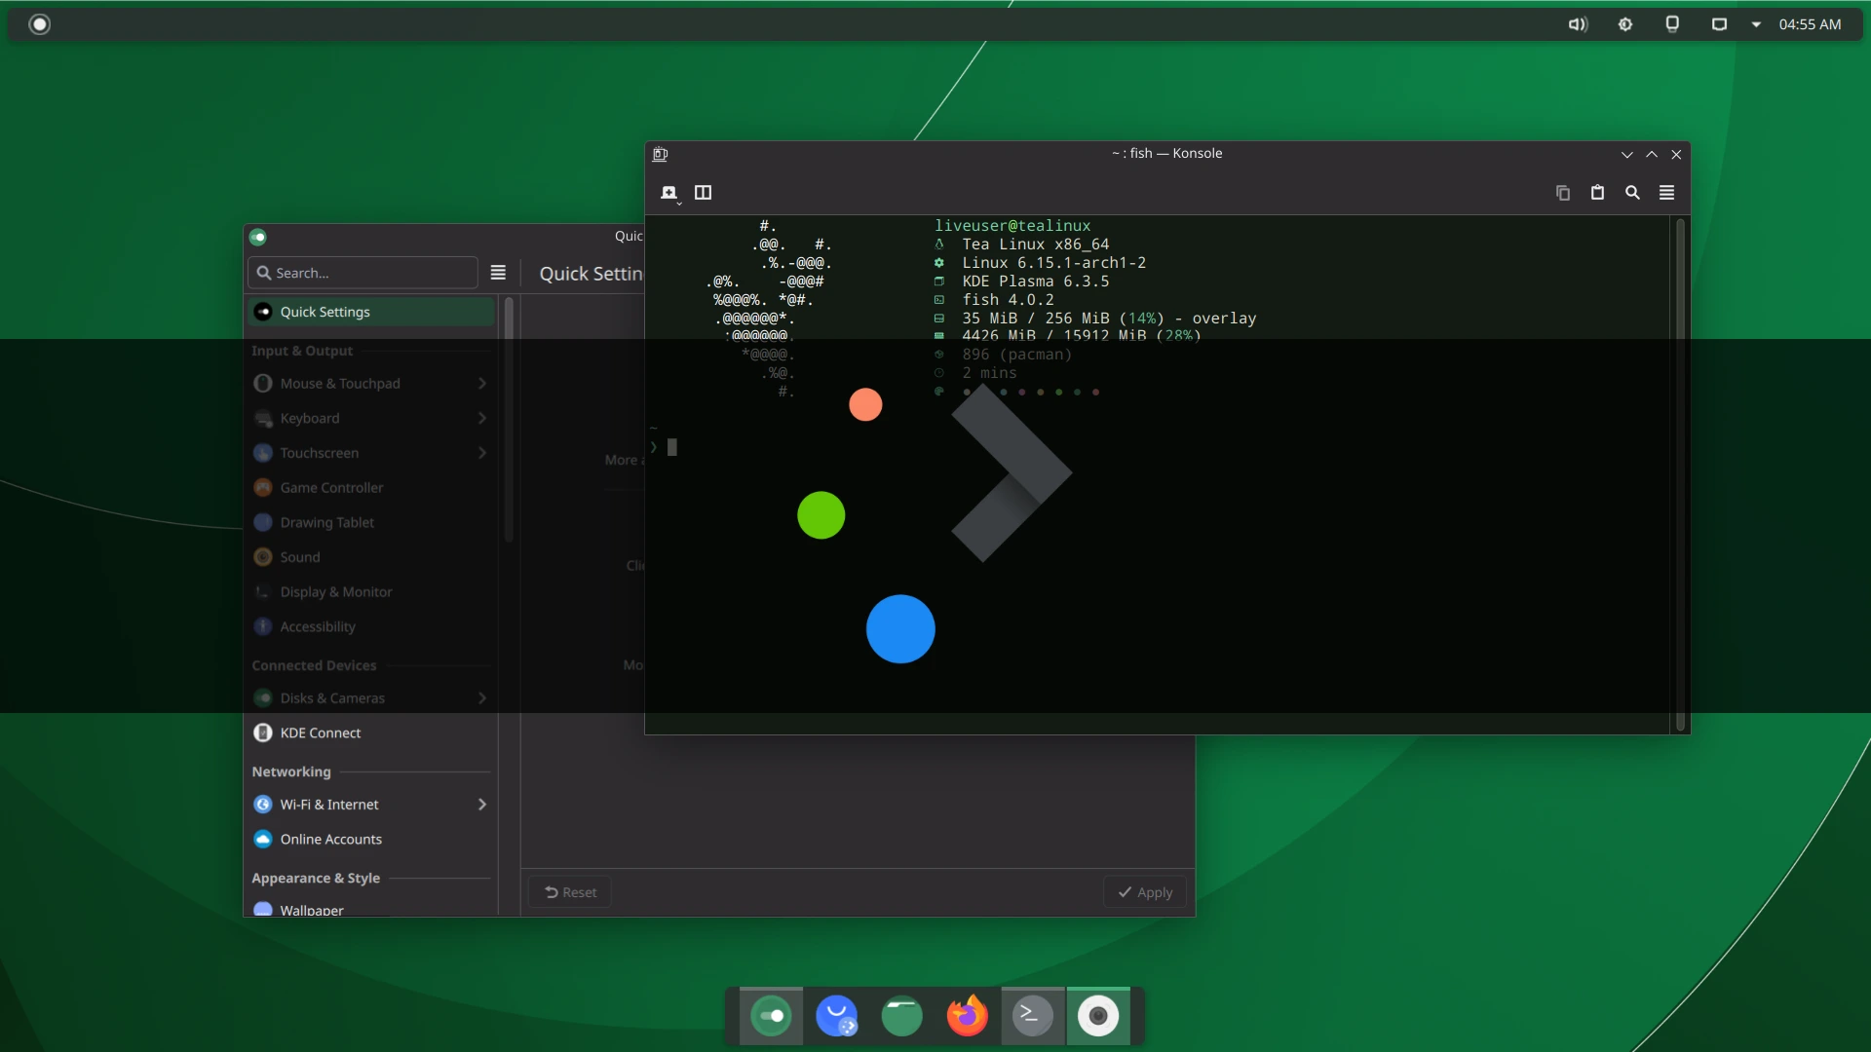1871x1052 pixels.
Task: Click inside the settings search field
Action: [x=361, y=273]
